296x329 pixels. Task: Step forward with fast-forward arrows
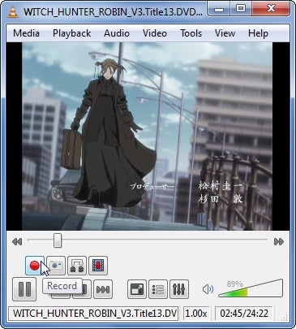tap(279, 241)
